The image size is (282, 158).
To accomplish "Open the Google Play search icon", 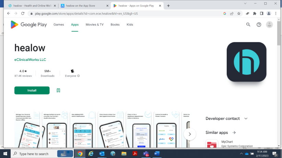I will tap(248, 25).
